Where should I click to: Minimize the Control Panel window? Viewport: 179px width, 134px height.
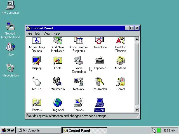click(127, 28)
